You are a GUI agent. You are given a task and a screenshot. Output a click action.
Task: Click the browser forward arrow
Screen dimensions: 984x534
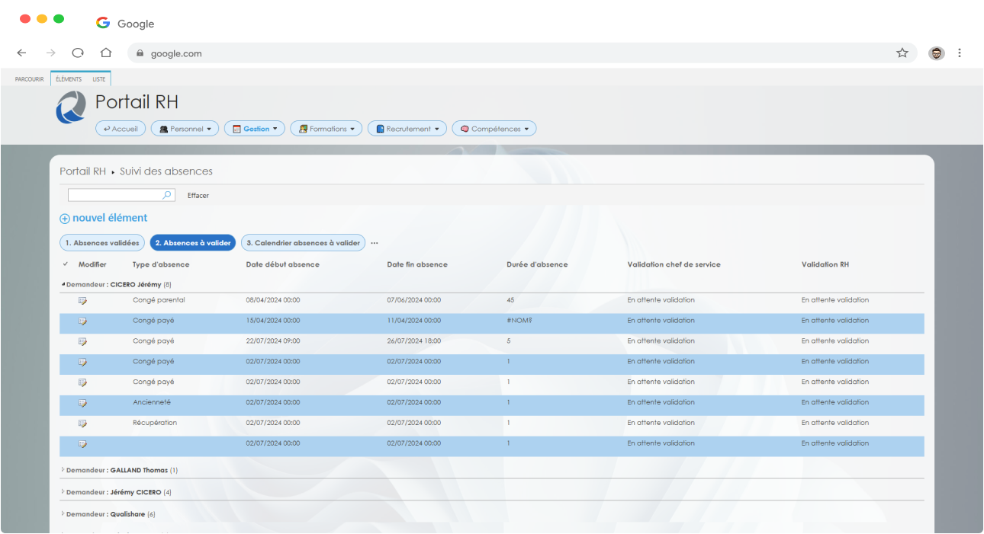pos(50,53)
